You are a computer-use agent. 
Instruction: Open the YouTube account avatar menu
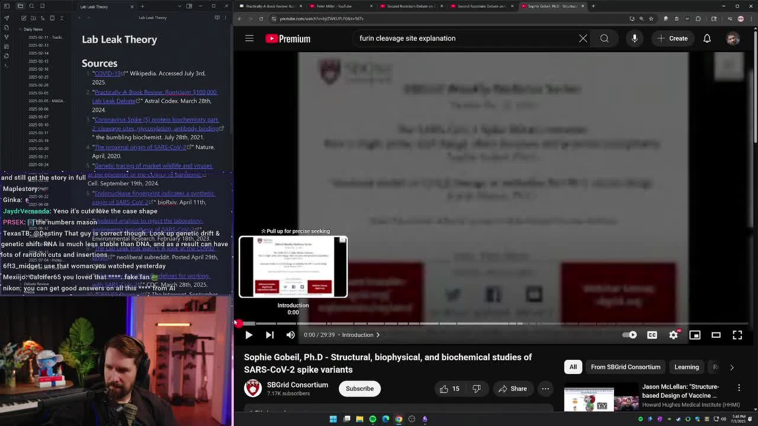pyautogui.click(x=733, y=38)
